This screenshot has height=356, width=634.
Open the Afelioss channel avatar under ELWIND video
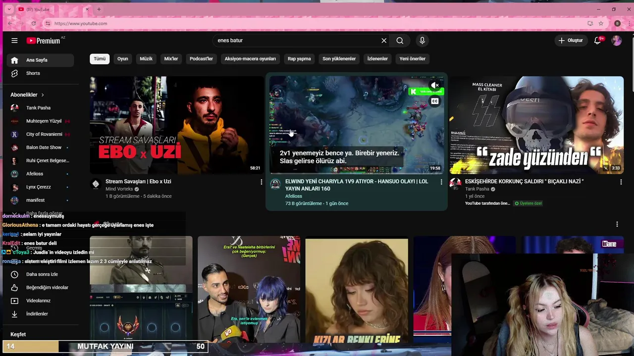[x=275, y=184]
